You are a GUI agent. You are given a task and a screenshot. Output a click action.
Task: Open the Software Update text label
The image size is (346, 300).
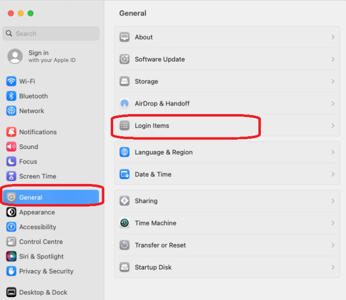coord(160,59)
